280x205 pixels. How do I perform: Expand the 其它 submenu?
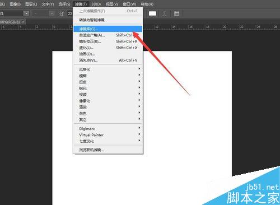[x=108, y=120]
